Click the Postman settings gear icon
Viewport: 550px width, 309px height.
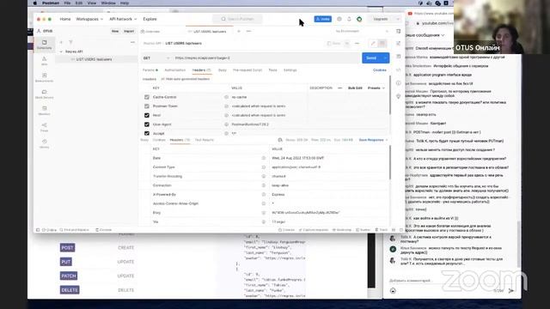pos(339,19)
